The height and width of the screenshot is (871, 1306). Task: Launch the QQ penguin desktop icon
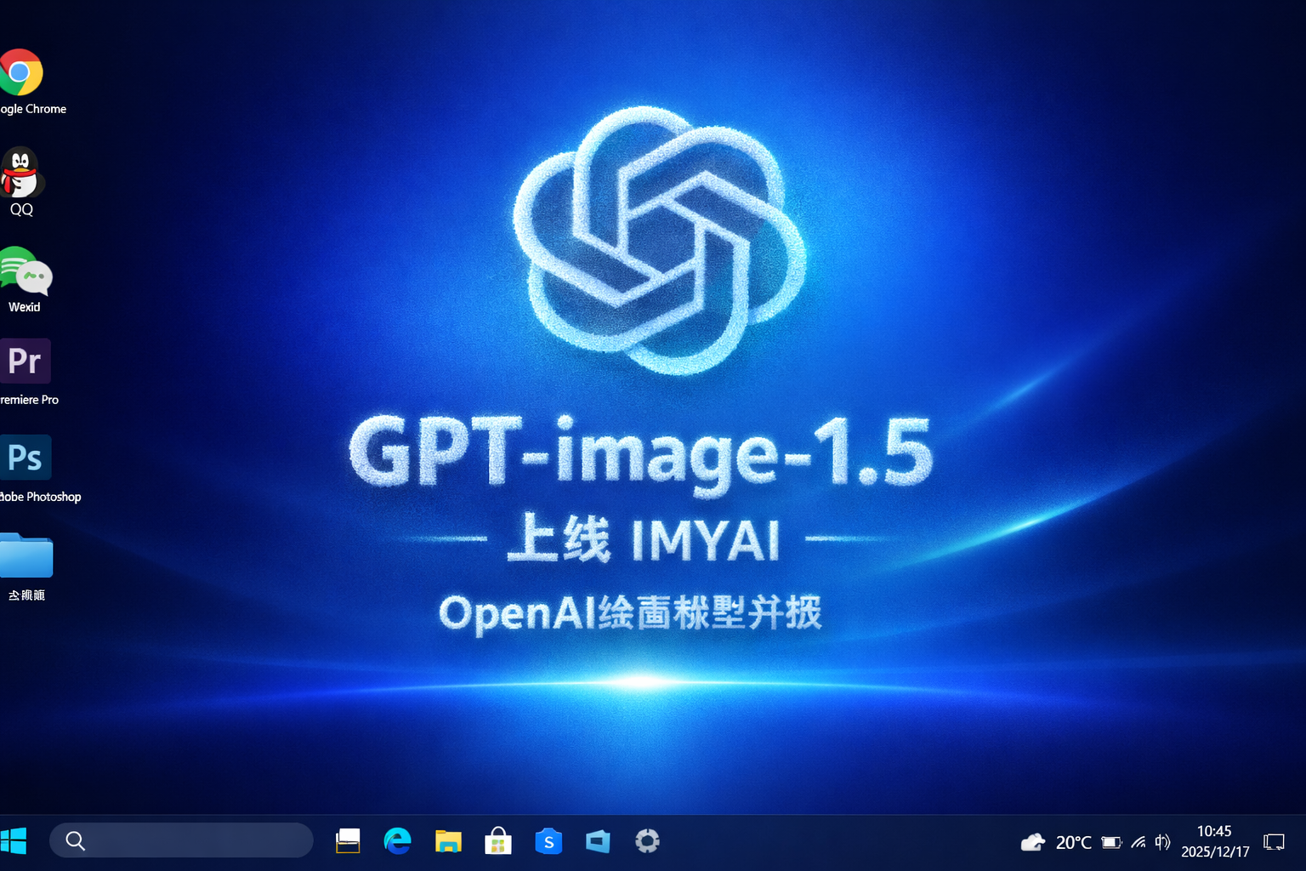(21, 172)
